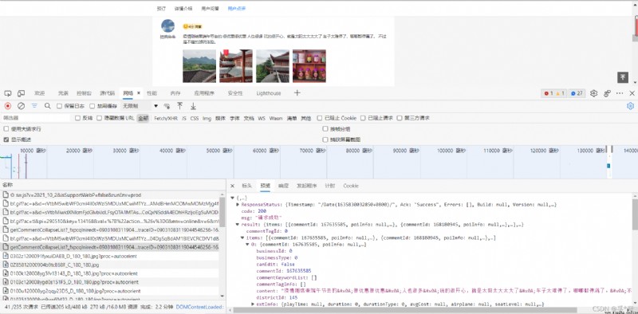Tick the 第三方请求 checkbox
Screen dimensions: 638x314
[400, 118]
